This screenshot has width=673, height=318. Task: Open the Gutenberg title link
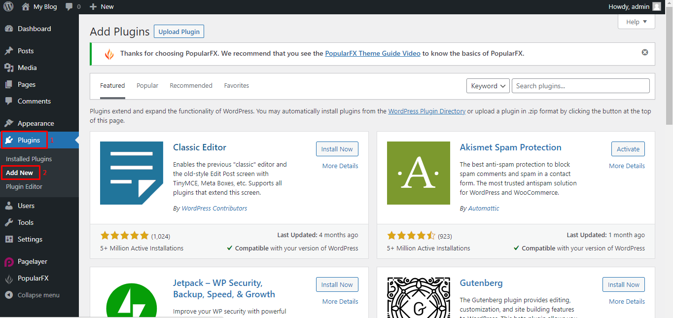(481, 283)
